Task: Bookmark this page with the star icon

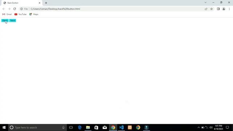Action: pyautogui.click(x=212, y=9)
